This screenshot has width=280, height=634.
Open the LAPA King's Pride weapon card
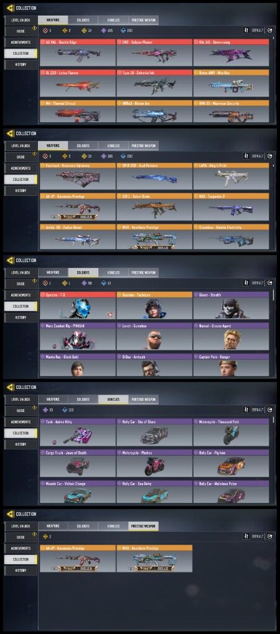[231, 176]
